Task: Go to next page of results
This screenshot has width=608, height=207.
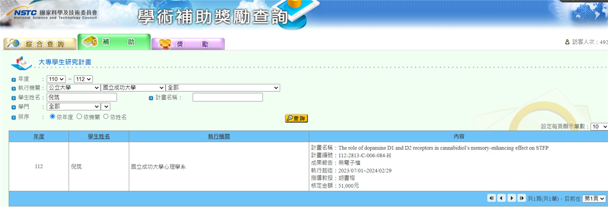Action: tap(512, 198)
